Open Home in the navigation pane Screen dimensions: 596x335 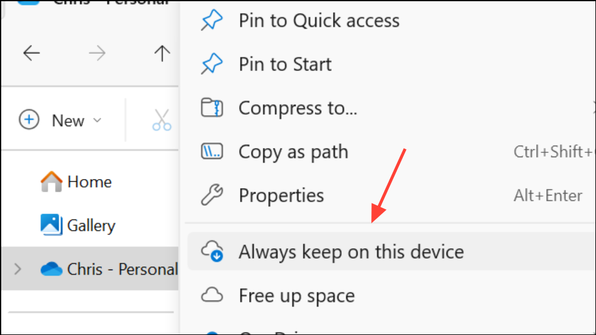(76, 182)
